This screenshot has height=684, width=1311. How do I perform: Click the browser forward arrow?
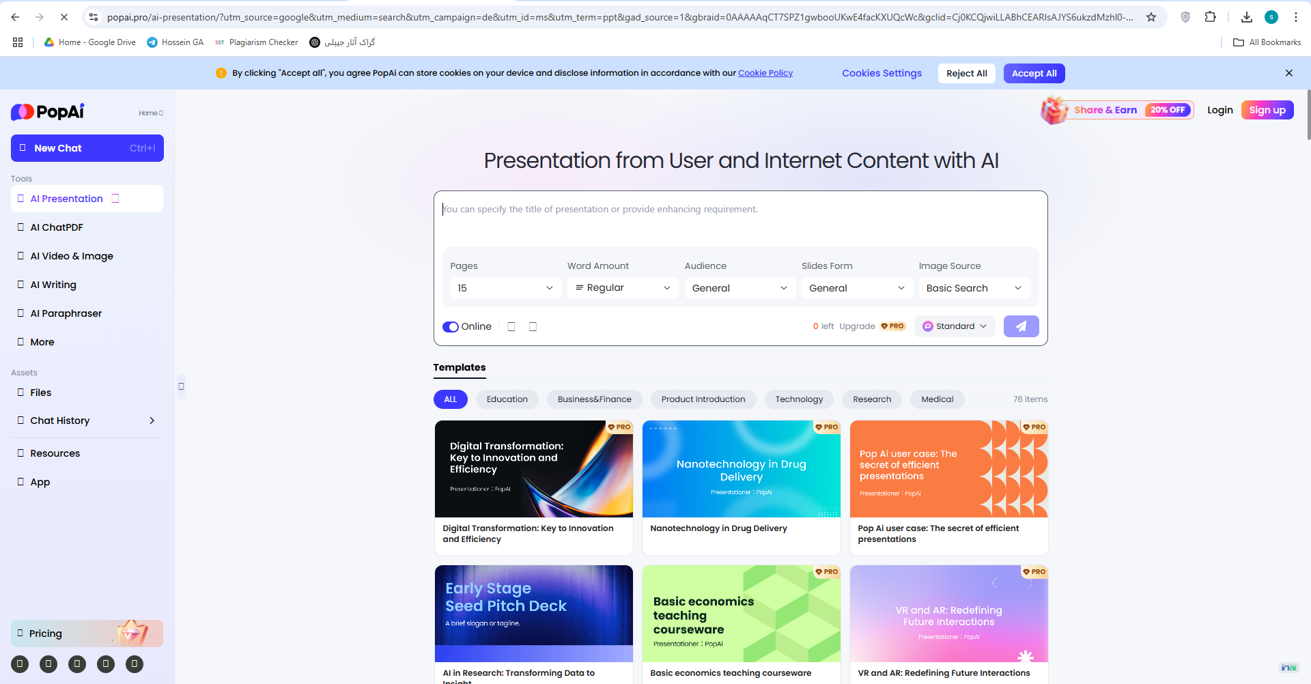[x=40, y=17]
